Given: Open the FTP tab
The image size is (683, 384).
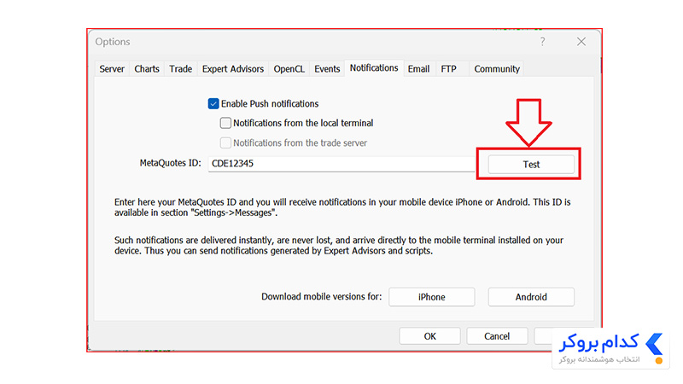Looking at the screenshot, I should pyautogui.click(x=449, y=69).
